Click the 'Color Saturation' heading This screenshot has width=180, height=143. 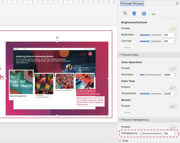coord(131,62)
